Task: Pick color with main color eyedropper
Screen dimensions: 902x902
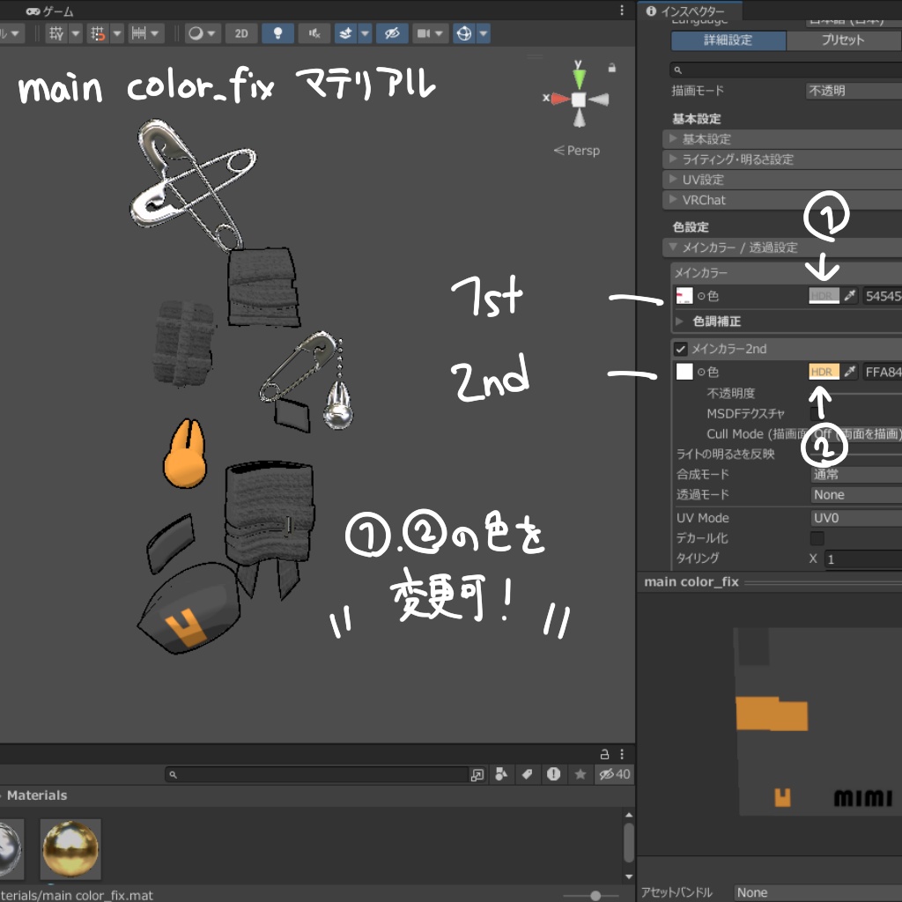Action: [850, 296]
